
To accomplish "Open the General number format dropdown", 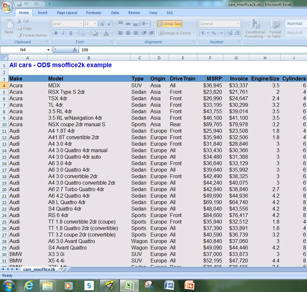I will tap(238, 24).
